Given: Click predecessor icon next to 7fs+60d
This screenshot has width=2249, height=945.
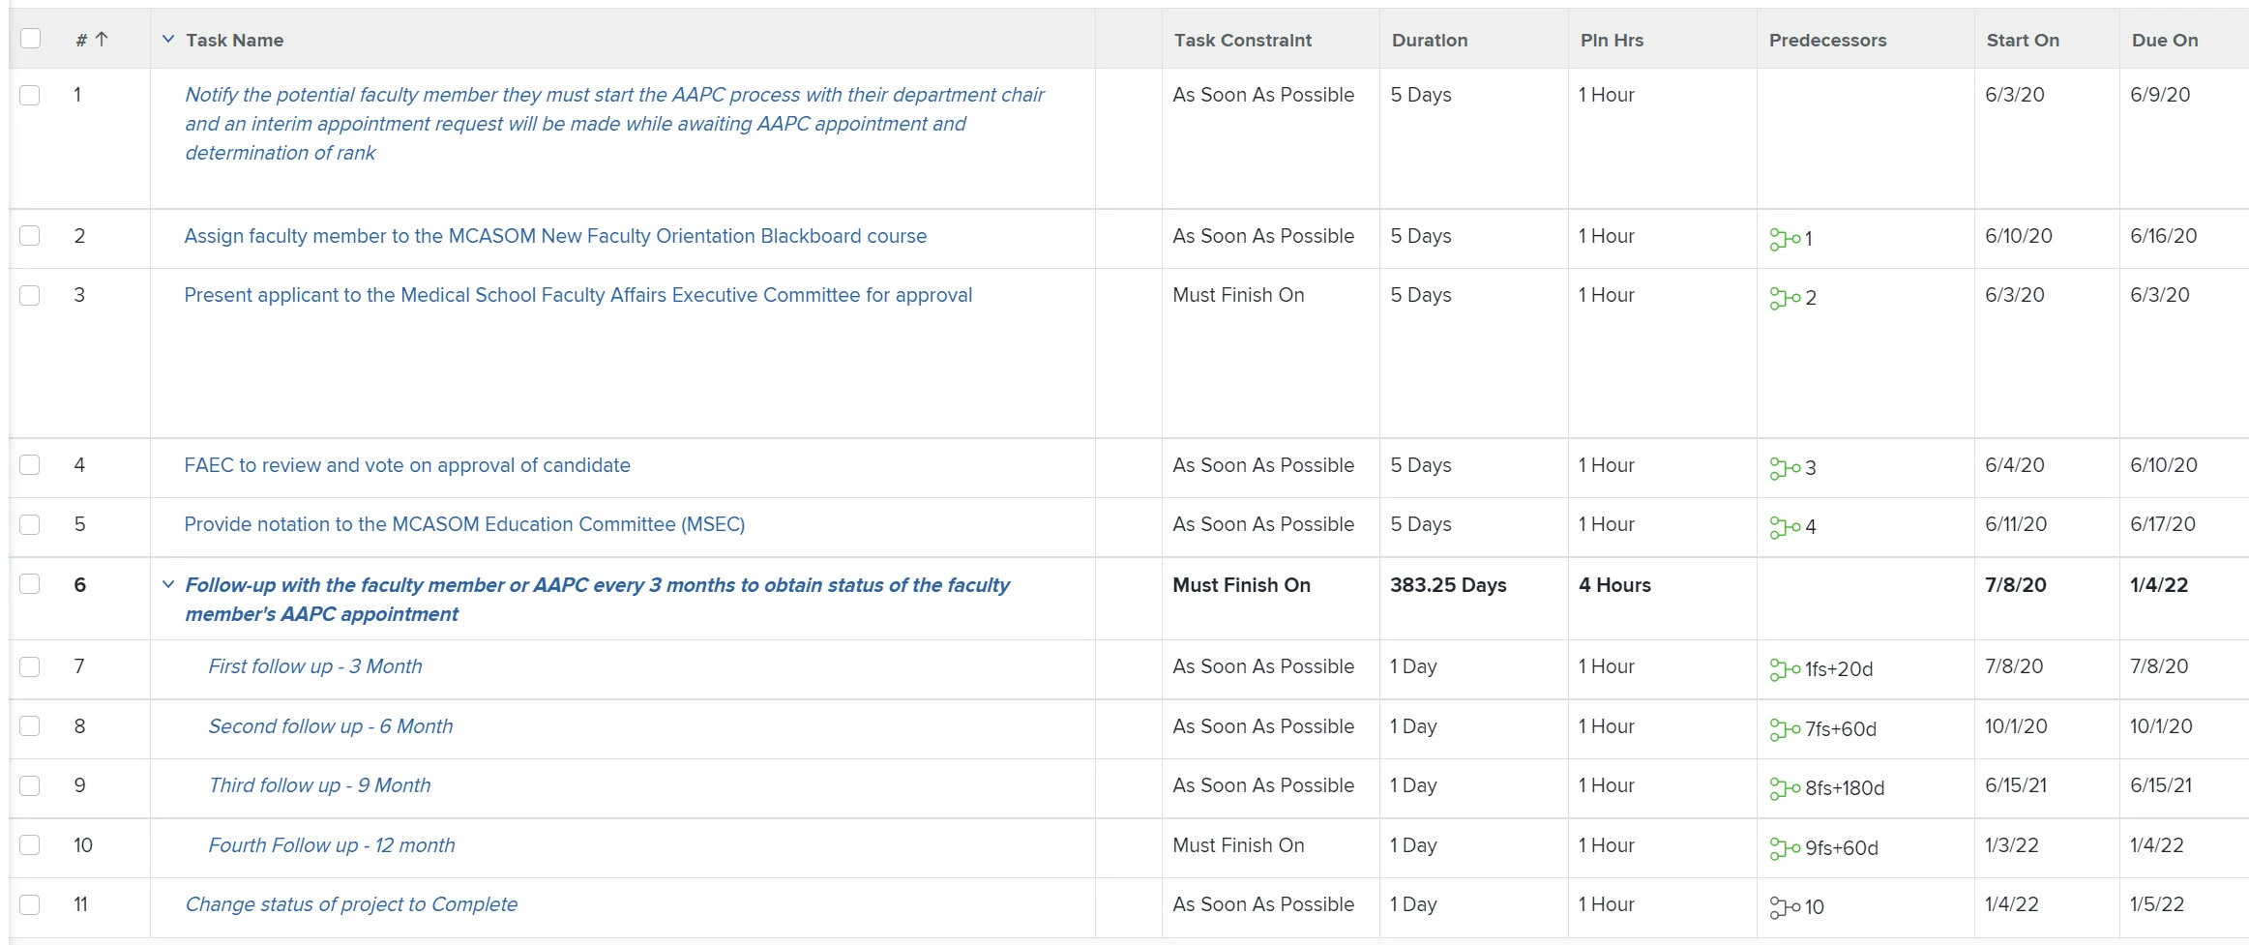Looking at the screenshot, I should click(x=1785, y=729).
